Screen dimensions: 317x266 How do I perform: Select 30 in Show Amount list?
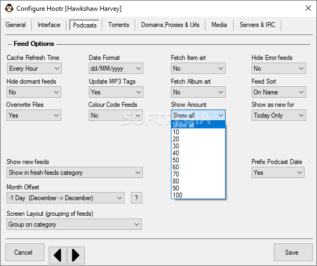point(198,146)
